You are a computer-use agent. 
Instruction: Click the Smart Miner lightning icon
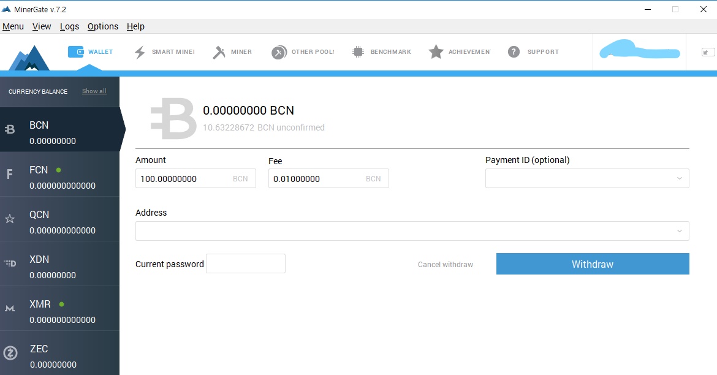click(x=140, y=52)
